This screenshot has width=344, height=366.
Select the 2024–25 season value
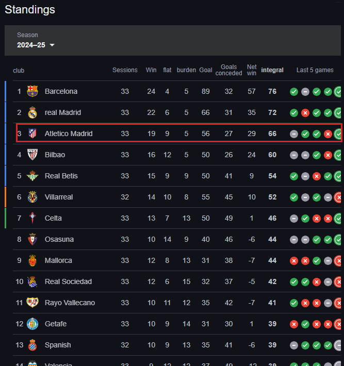31,45
